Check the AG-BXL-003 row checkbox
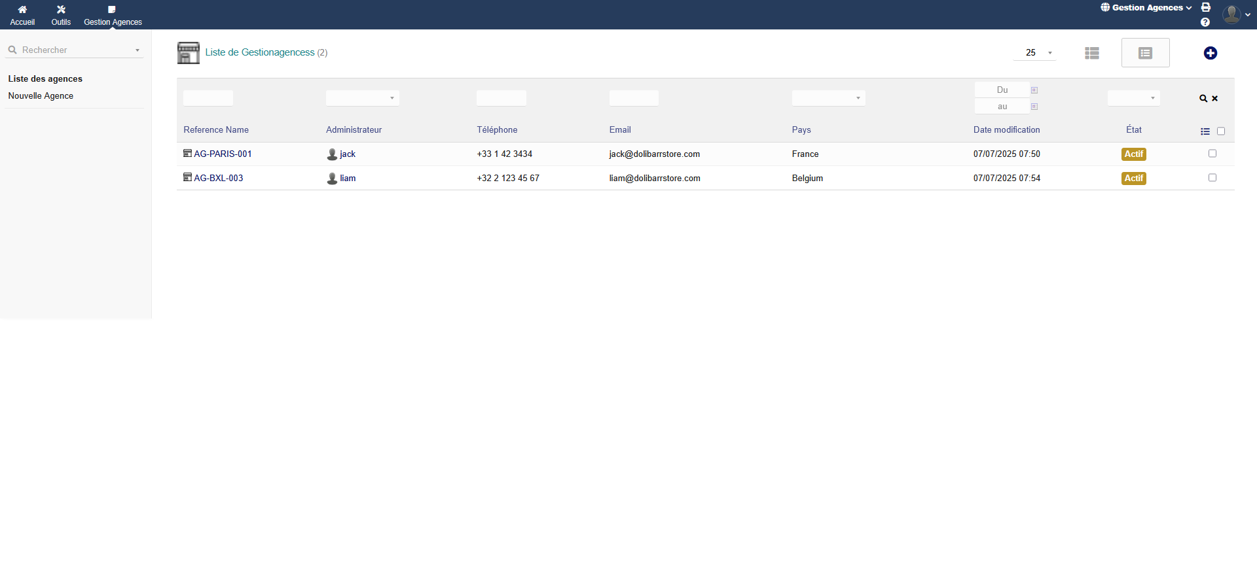The image size is (1257, 563). (1212, 178)
